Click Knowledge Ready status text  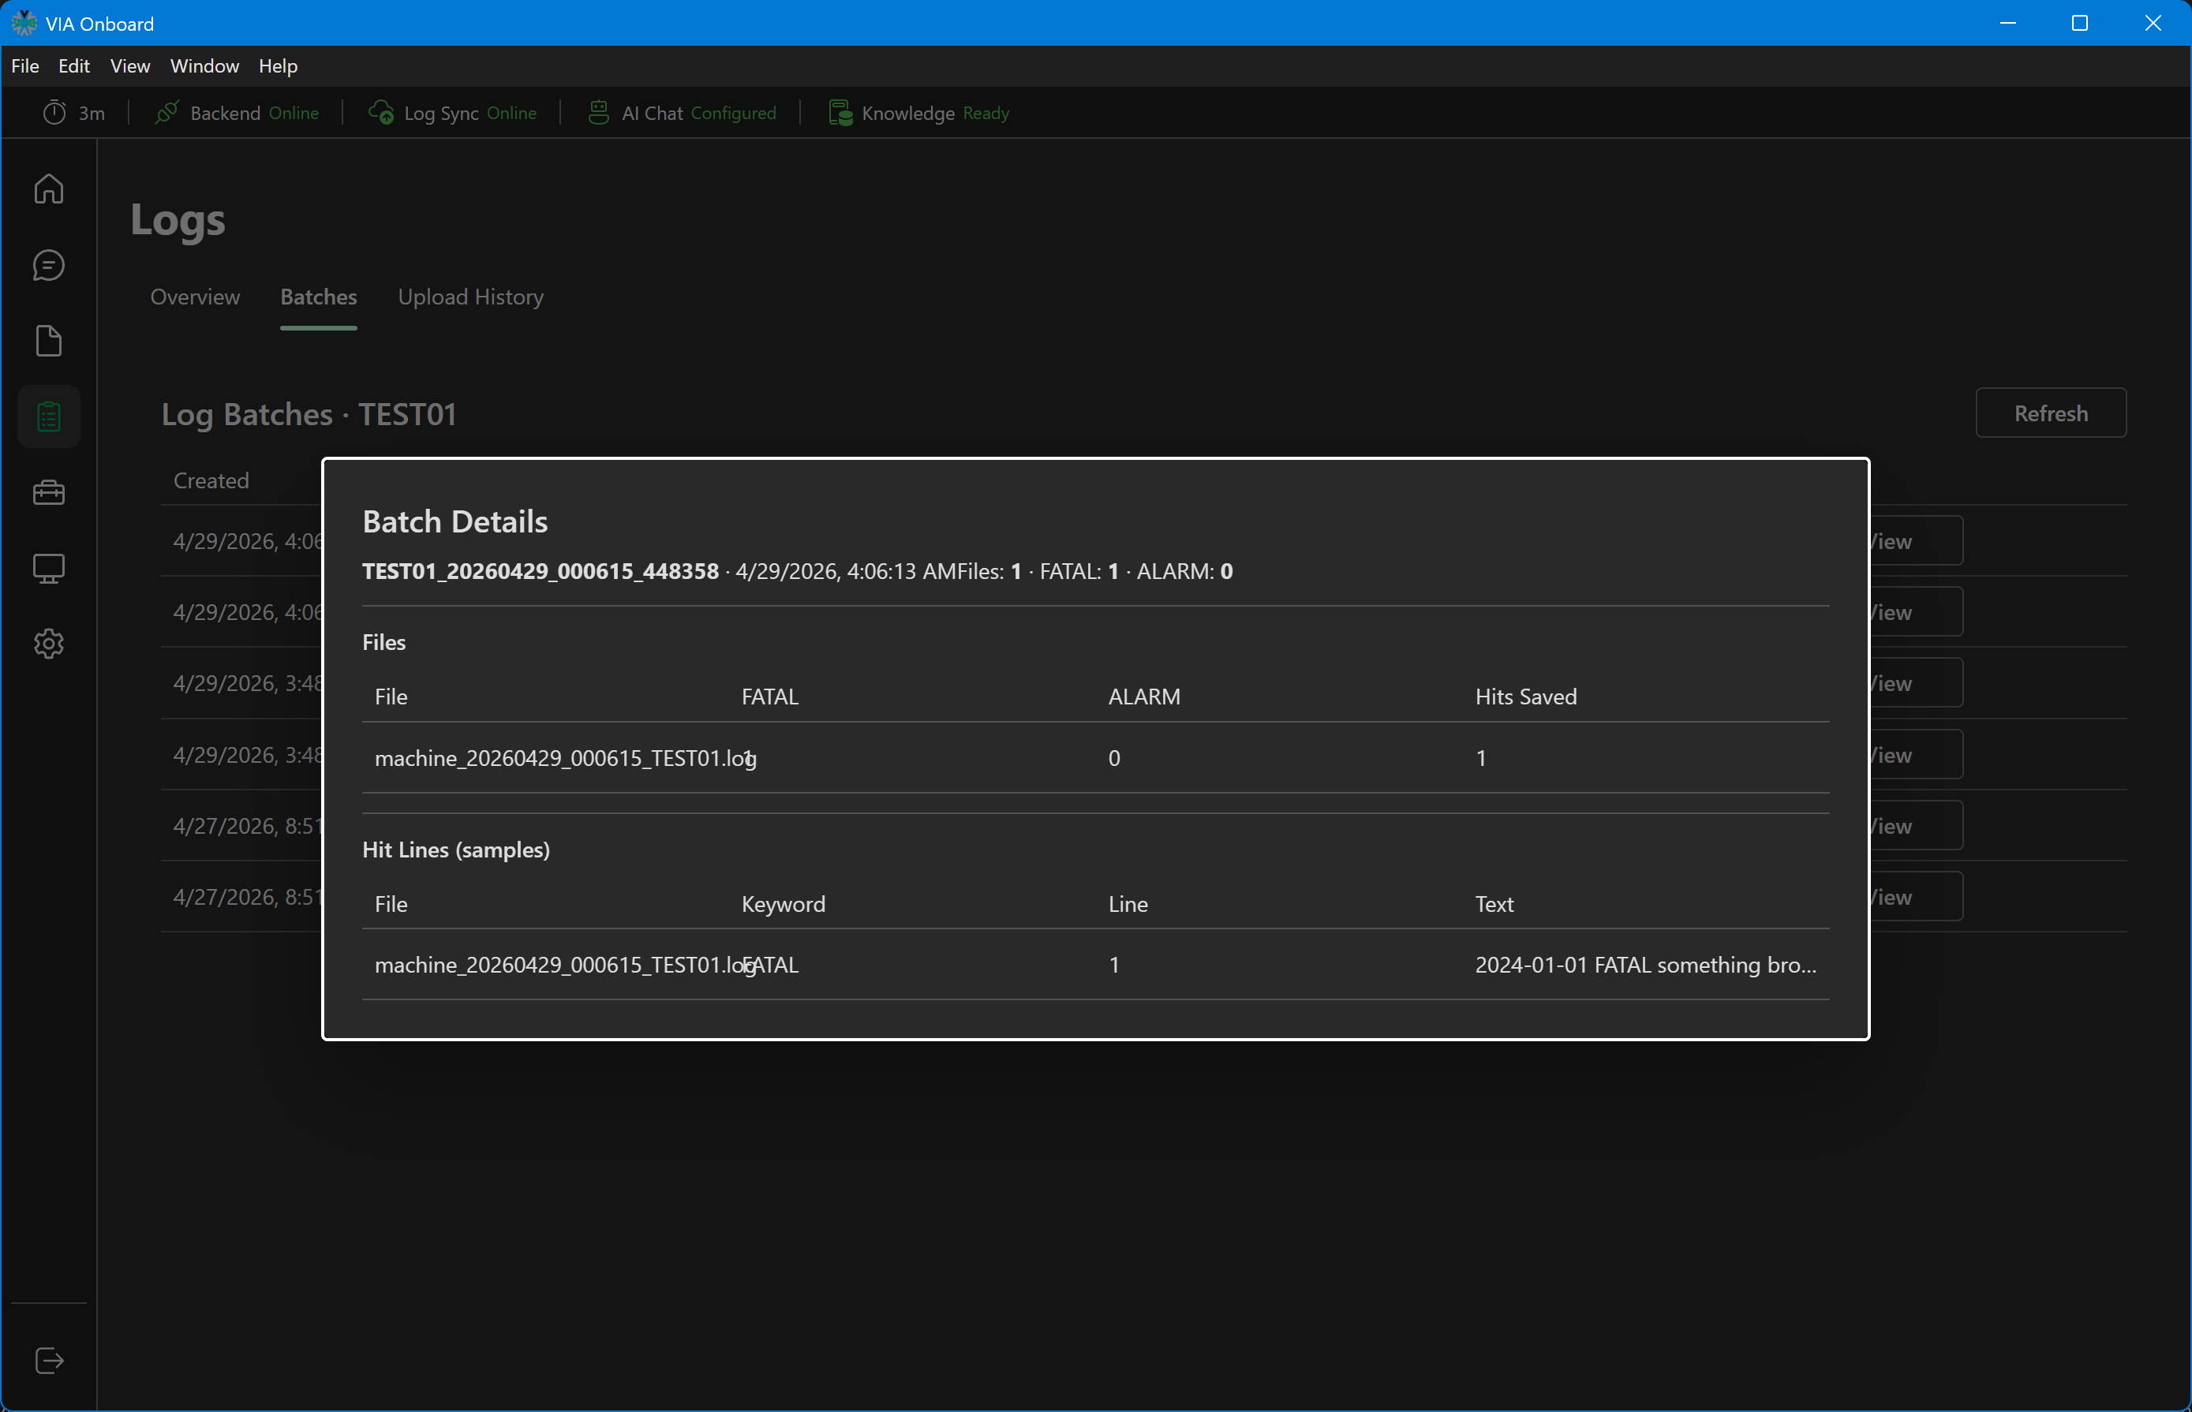click(986, 113)
